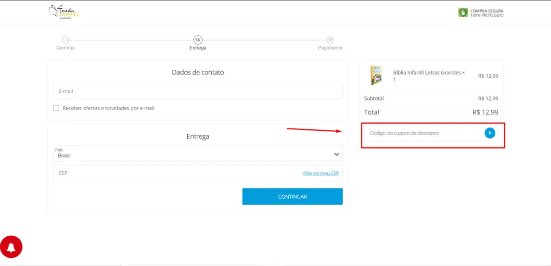551x266 pixels.
Task: Click the Bíblia Infantil product thumbnail
Action: 376,76
